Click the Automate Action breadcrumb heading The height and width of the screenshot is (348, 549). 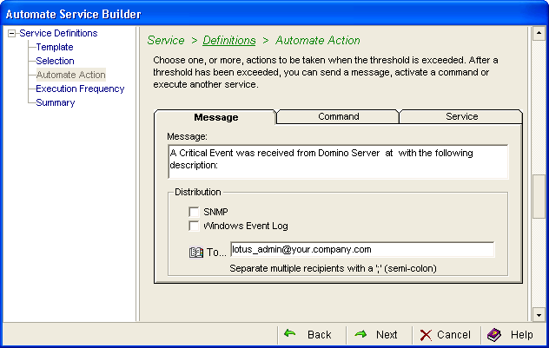(x=318, y=41)
